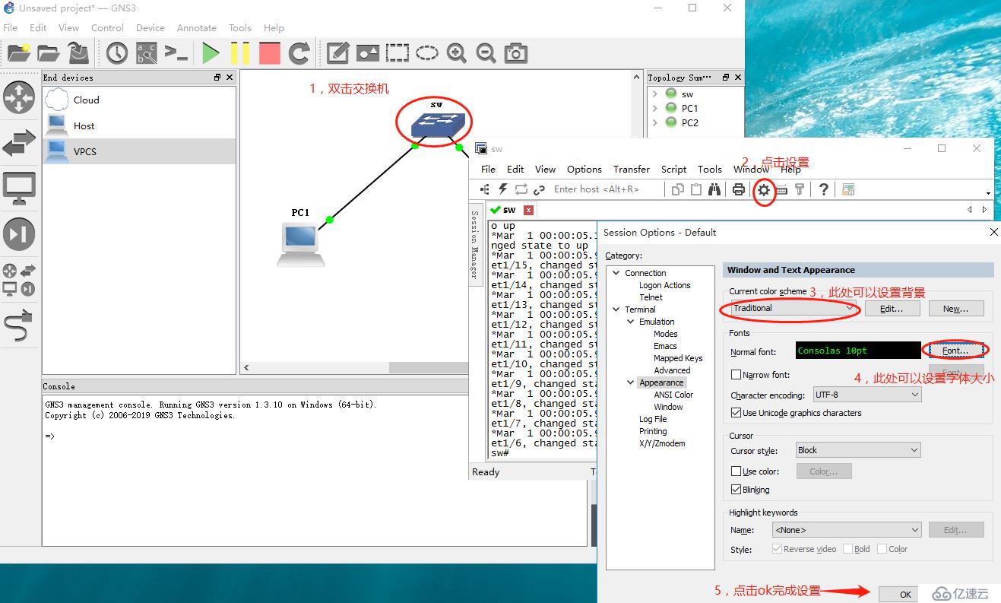Click Edit... button for color scheme
Screen dimensions: 1001x603
click(892, 309)
